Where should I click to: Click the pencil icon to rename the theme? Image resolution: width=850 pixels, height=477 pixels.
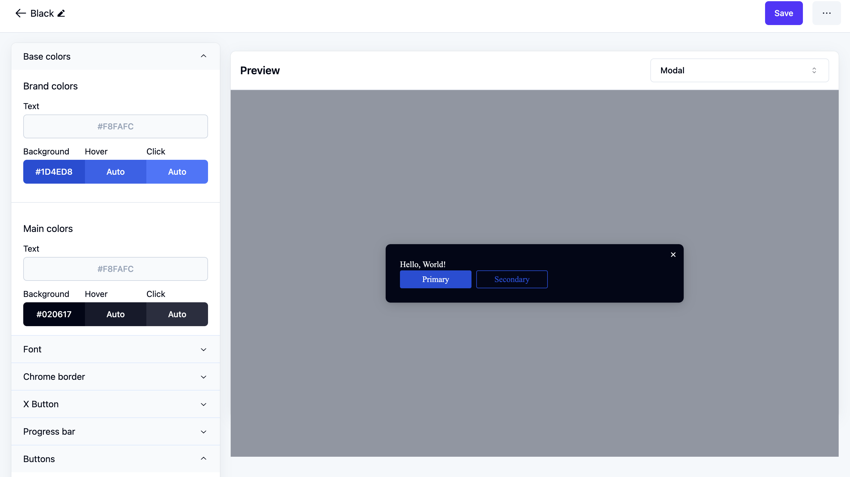pos(61,13)
